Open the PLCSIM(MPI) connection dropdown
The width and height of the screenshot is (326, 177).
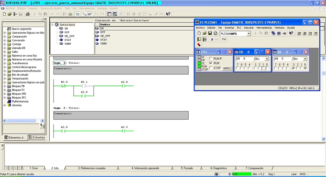click(x=249, y=33)
